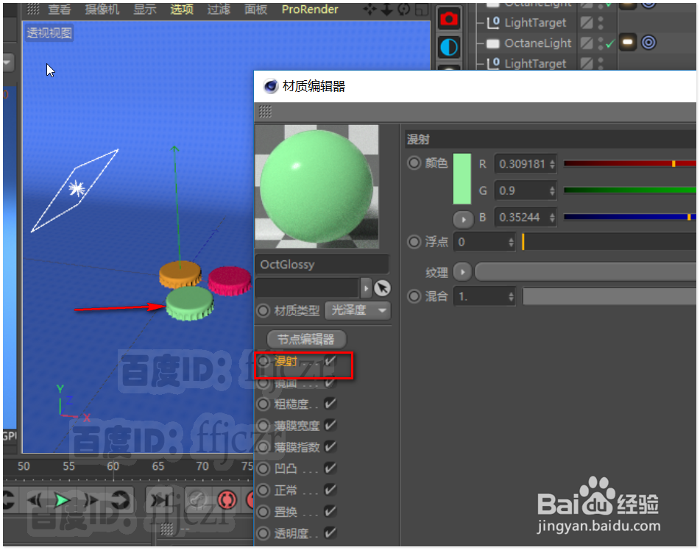Open the 过滤 menu
The image size is (700, 550).
(x=219, y=10)
